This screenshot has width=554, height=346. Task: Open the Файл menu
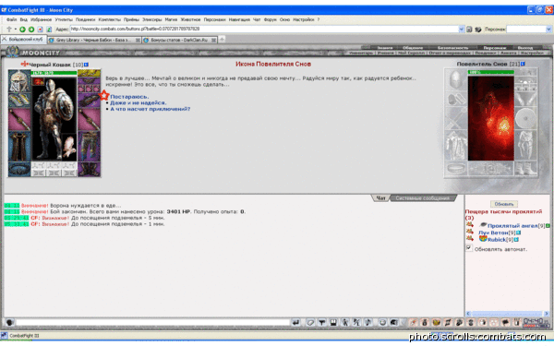coord(11,19)
